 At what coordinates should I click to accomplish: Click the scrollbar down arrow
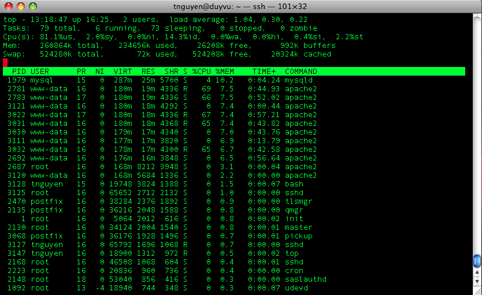point(477,281)
